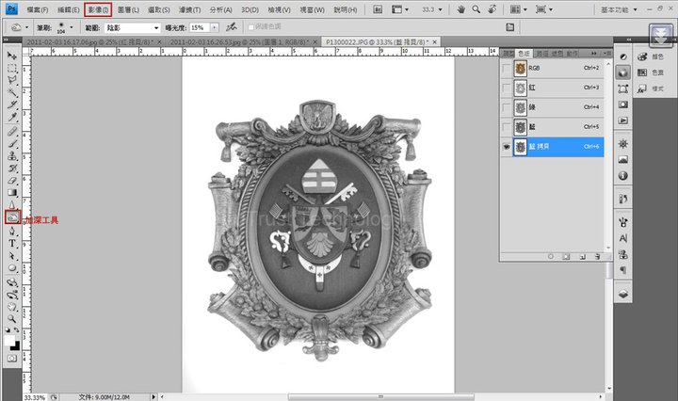
Task: Select the 3D Rotate tool
Action: click(12, 282)
